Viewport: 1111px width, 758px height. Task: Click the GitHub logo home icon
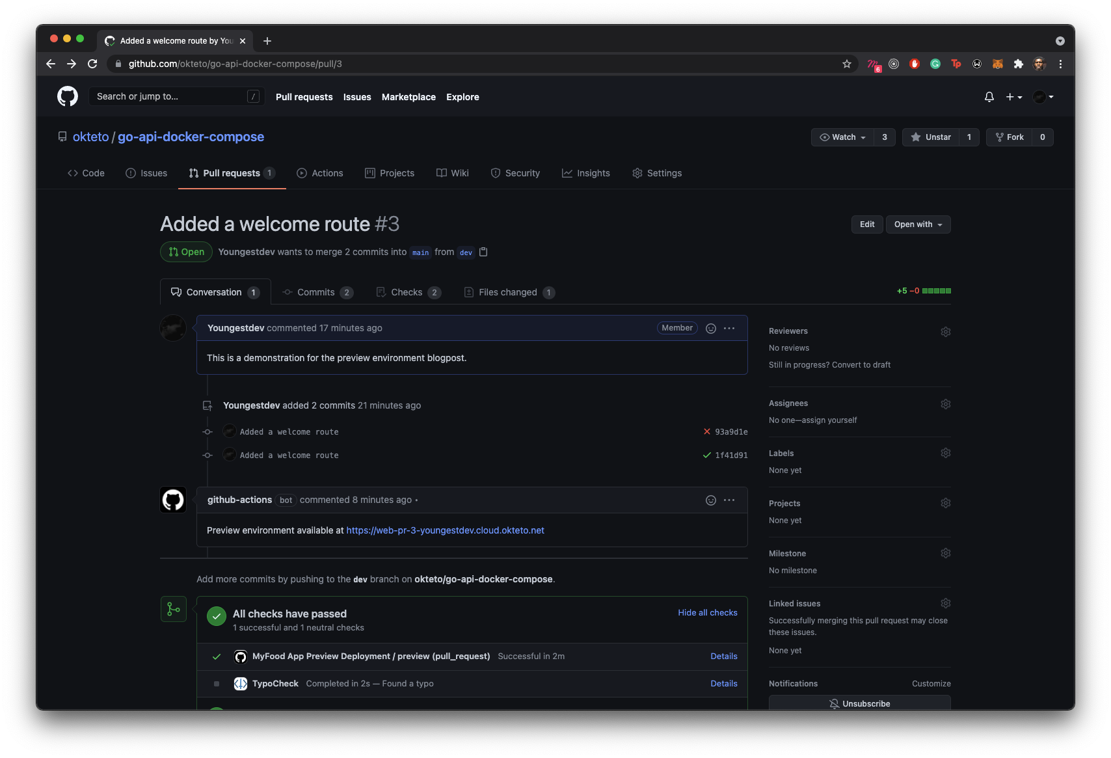pyautogui.click(x=68, y=96)
